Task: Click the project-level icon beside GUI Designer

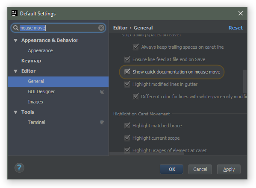Action: [103, 92]
